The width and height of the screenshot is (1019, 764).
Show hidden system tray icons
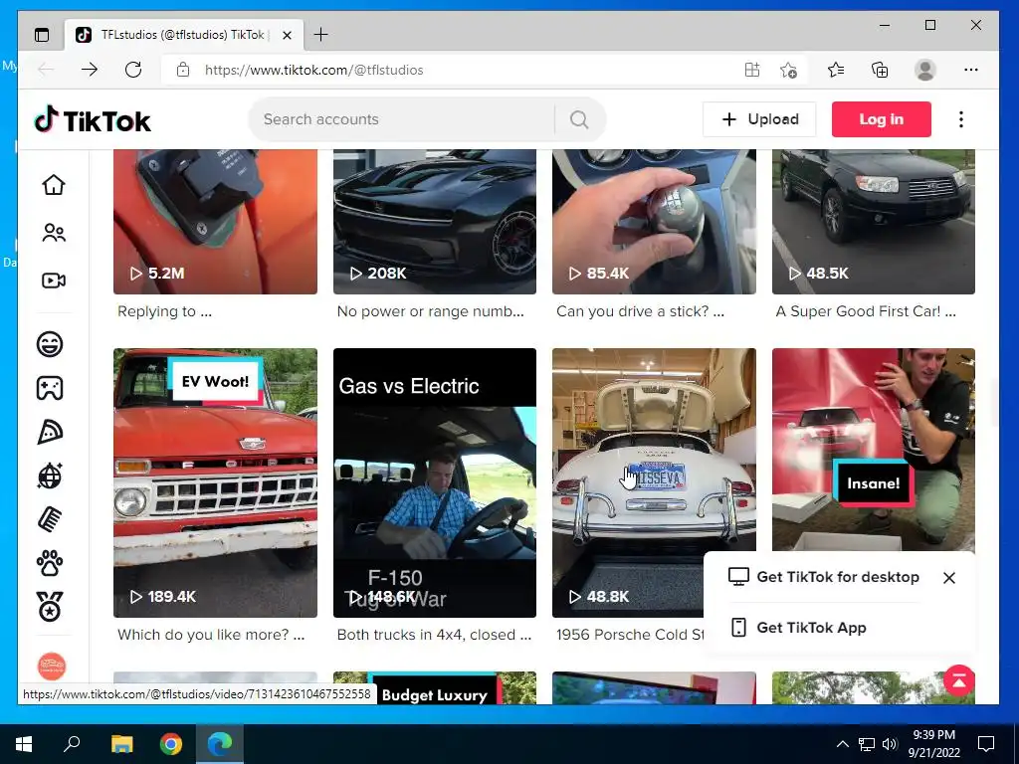tap(842, 744)
